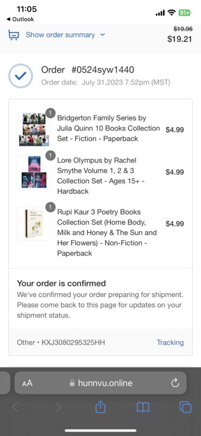
Task: Open the Safari tabs overview icon
Action: 185,407
